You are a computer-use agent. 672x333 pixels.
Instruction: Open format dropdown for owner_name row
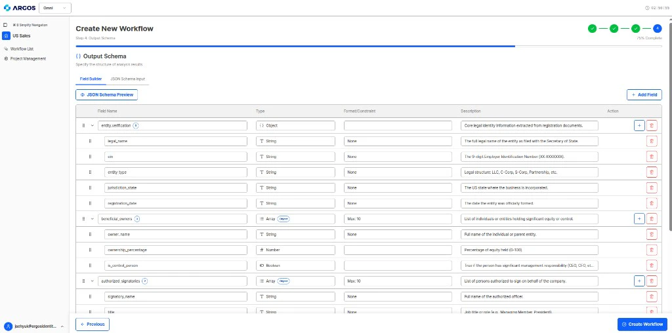(x=398, y=235)
